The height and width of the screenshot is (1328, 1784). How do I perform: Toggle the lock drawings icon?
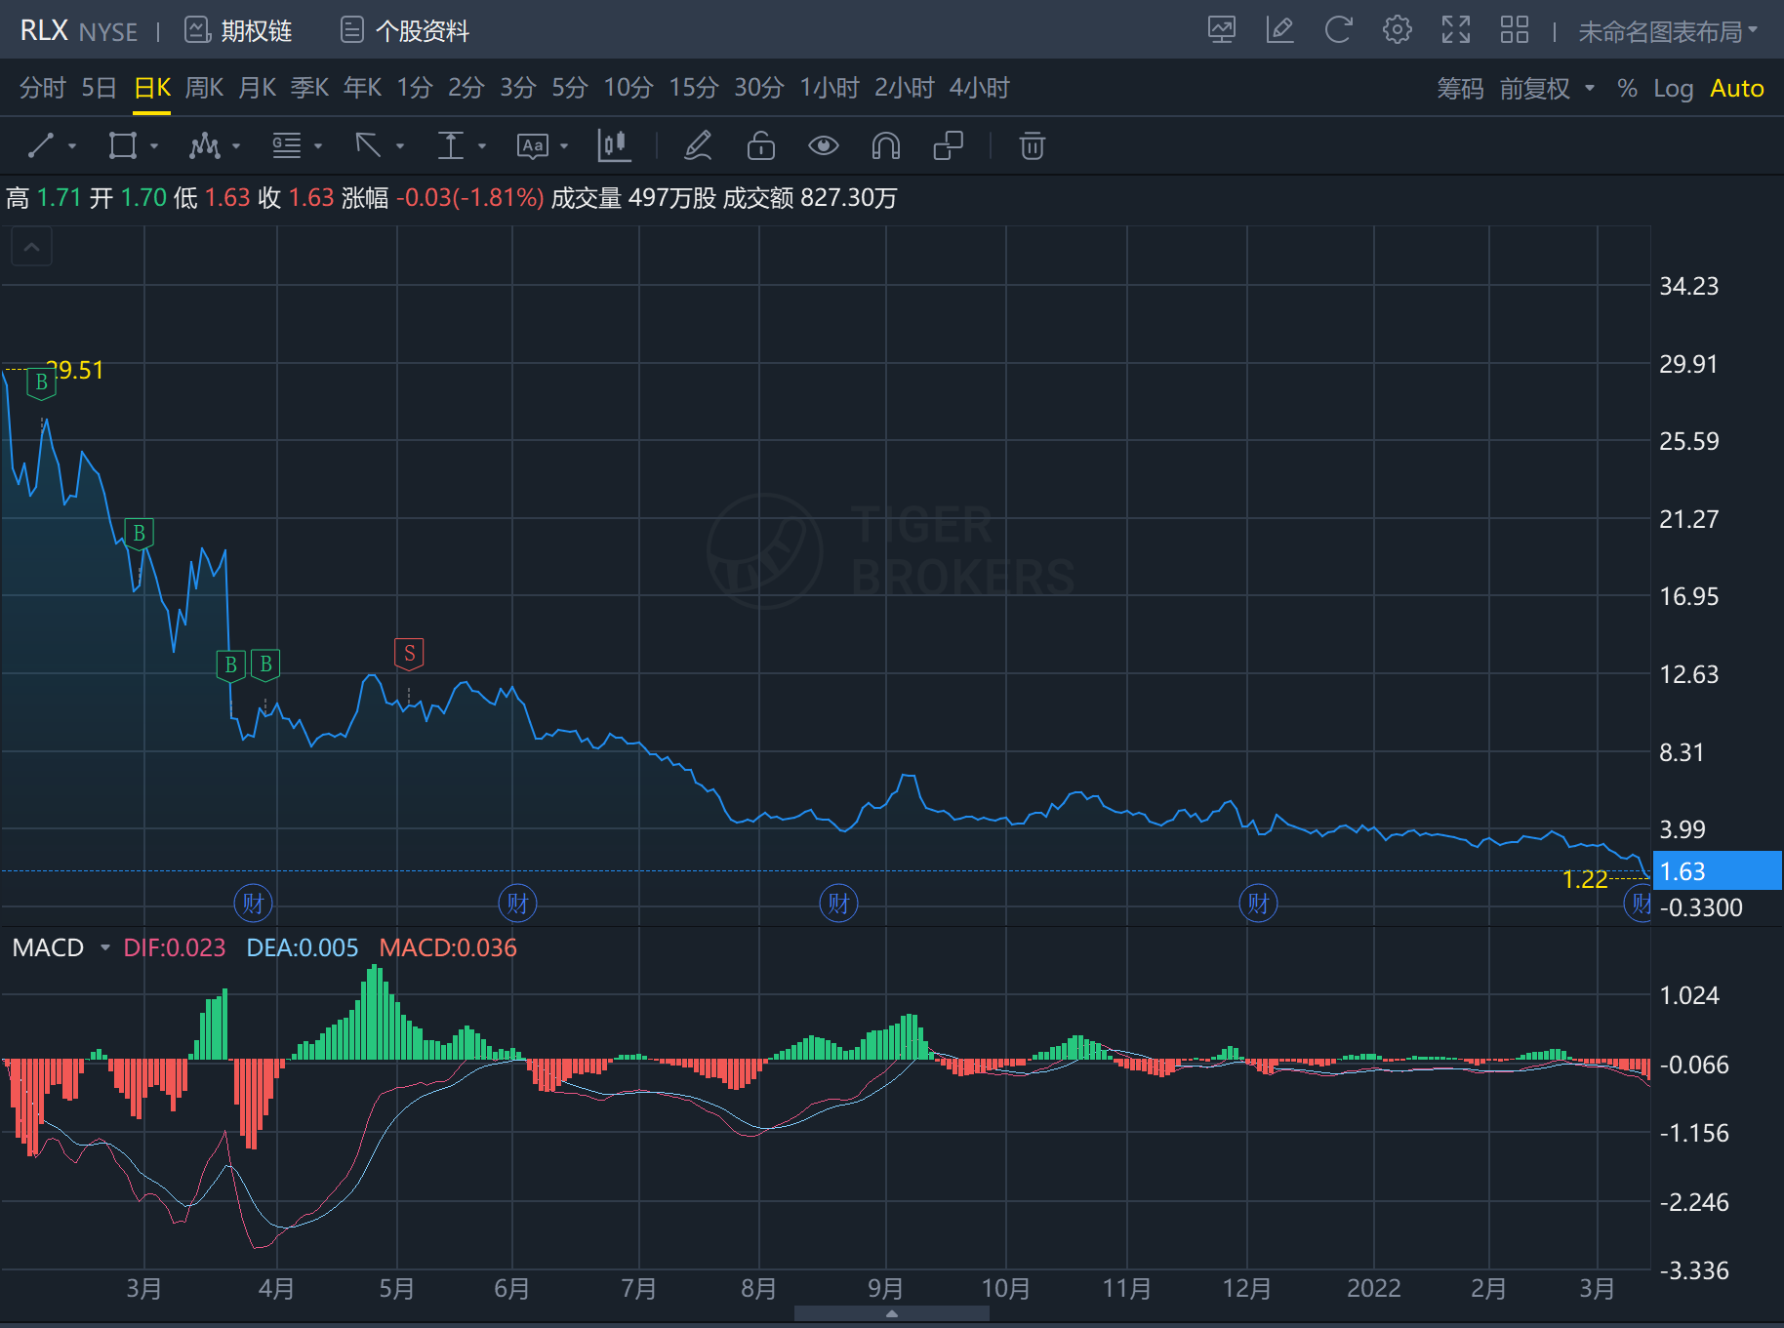tap(760, 146)
